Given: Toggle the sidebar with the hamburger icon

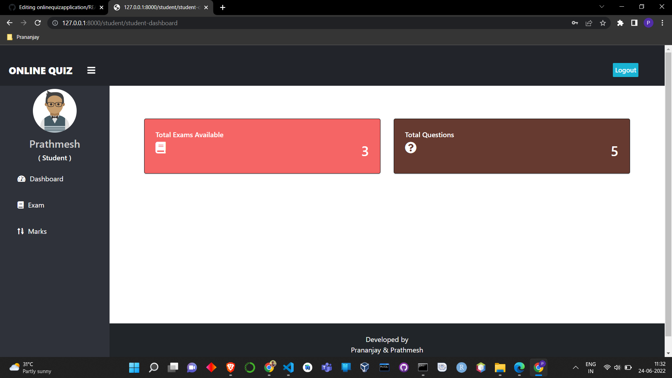Looking at the screenshot, I should (x=91, y=70).
